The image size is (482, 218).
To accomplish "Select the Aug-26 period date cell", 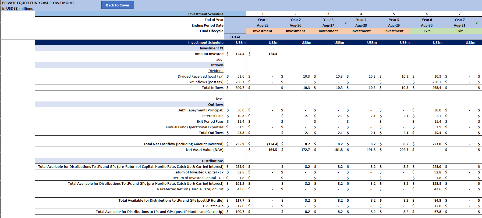I will [295, 25].
